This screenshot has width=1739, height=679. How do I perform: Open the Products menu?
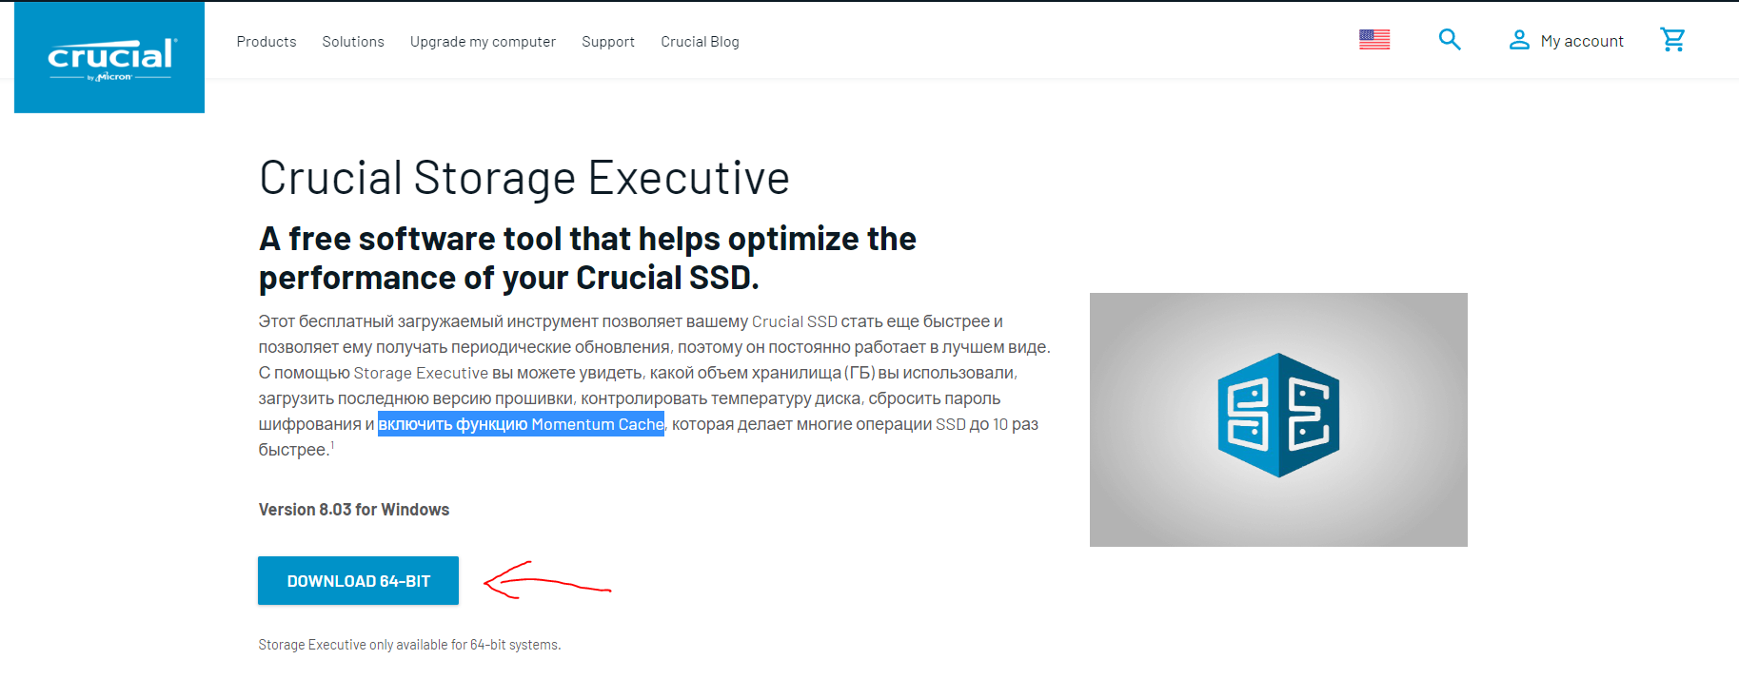point(267,42)
